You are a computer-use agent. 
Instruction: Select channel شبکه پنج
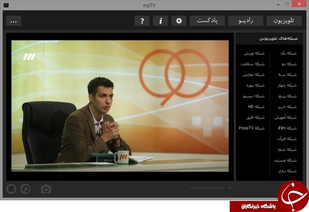287,96
